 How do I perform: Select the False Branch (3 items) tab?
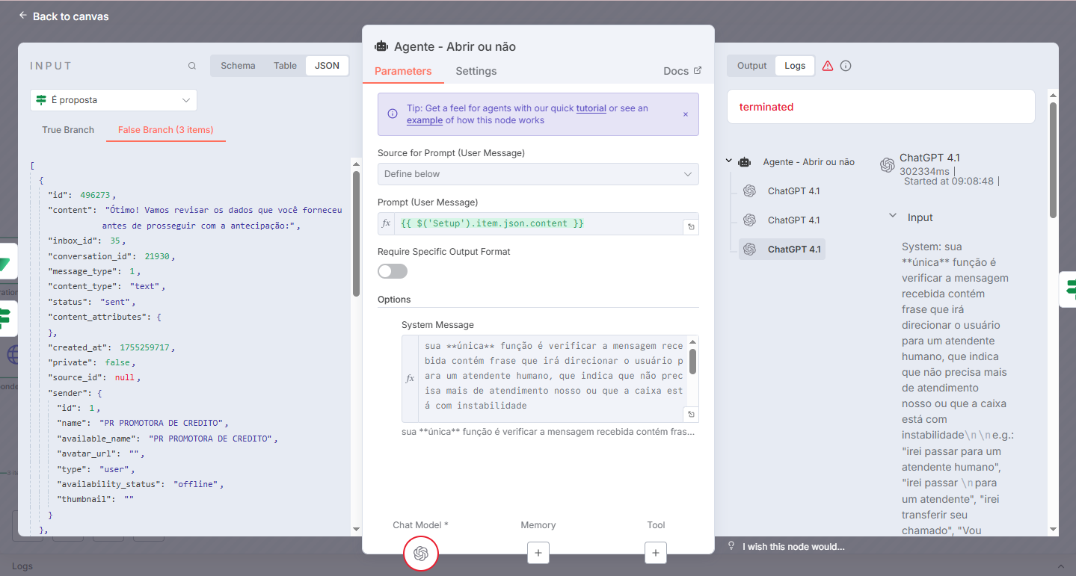(165, 130)
